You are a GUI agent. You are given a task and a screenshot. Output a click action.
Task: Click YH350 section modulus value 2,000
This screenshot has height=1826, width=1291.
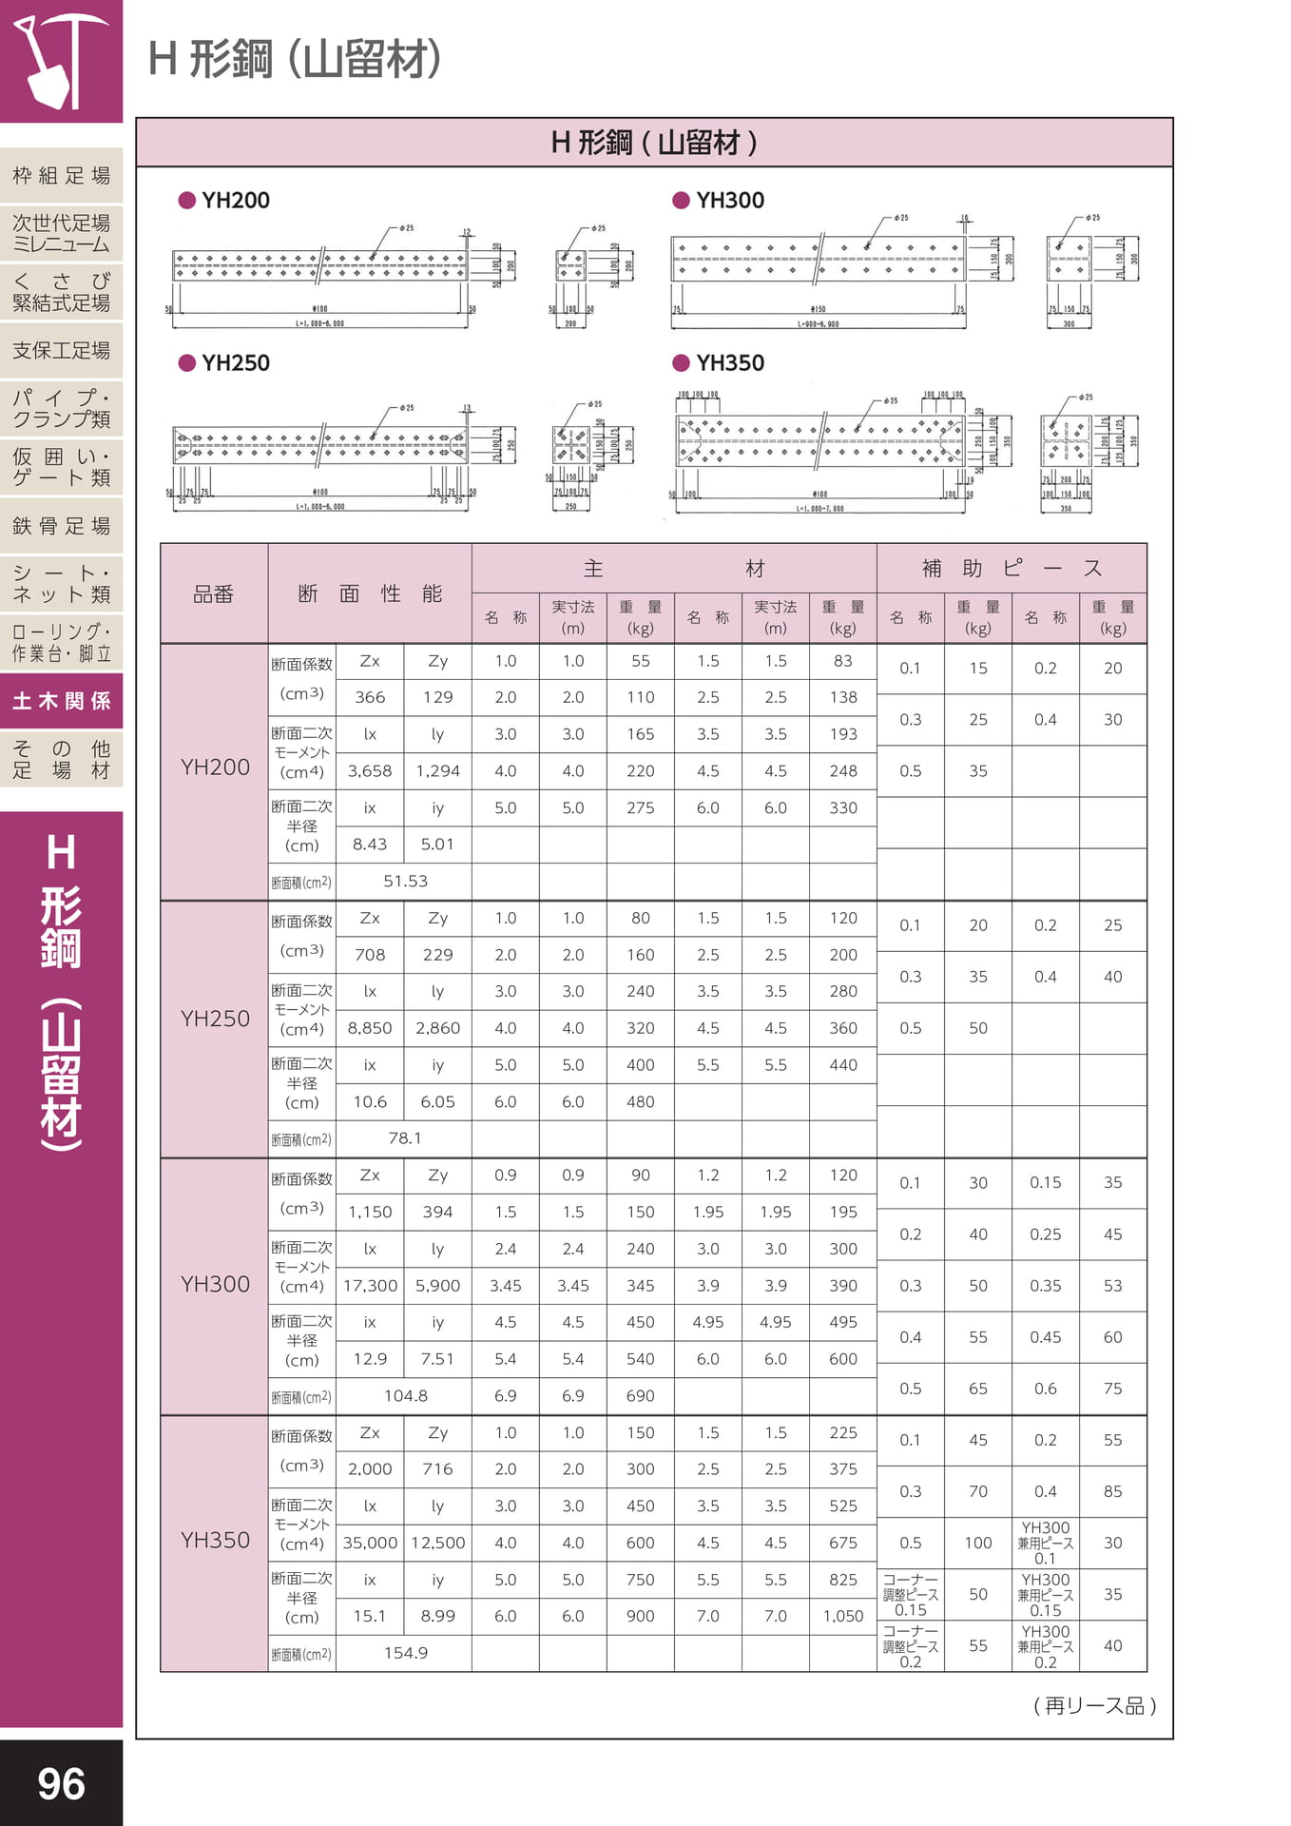(370, 1469)
